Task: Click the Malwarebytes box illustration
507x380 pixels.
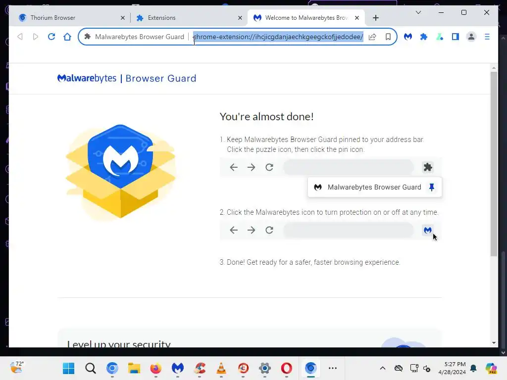Action: click(x=121, y=171)
